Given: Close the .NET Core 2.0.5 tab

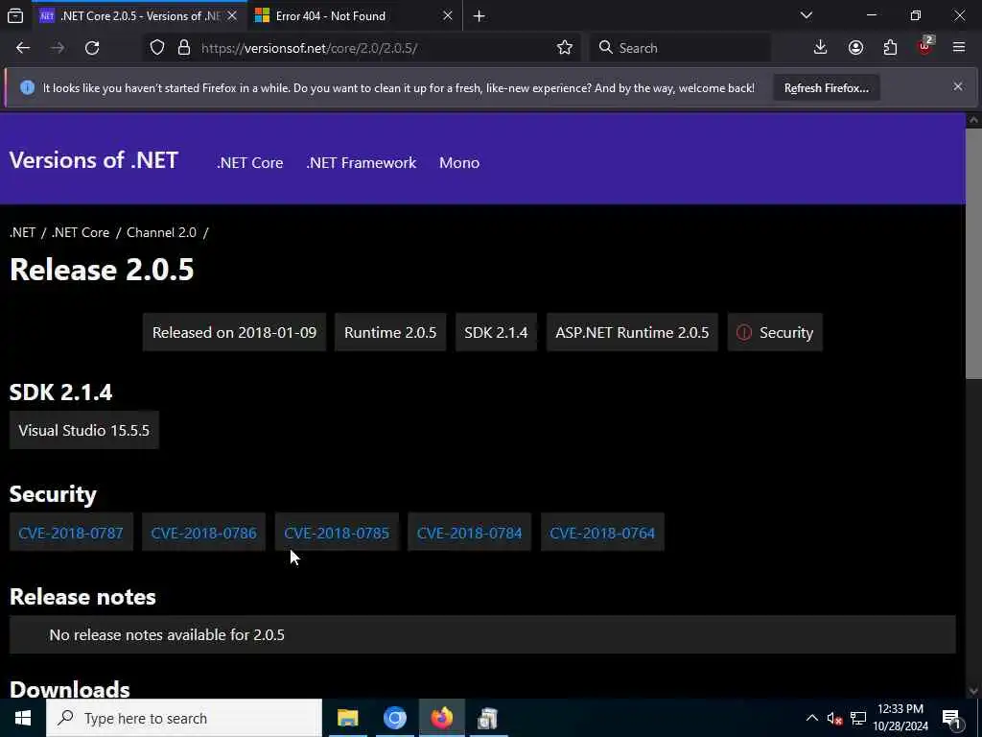Looking at the screenshot, I should [x=232, y=15].
